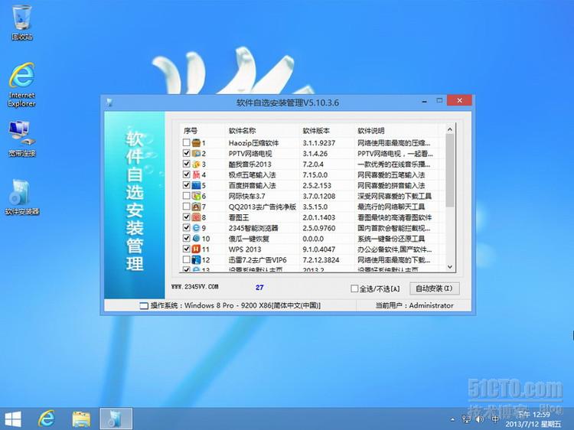The image size is (574, 430).
Task: Click the 当前用户：Administrator status text
Action: tap(414, 305)
